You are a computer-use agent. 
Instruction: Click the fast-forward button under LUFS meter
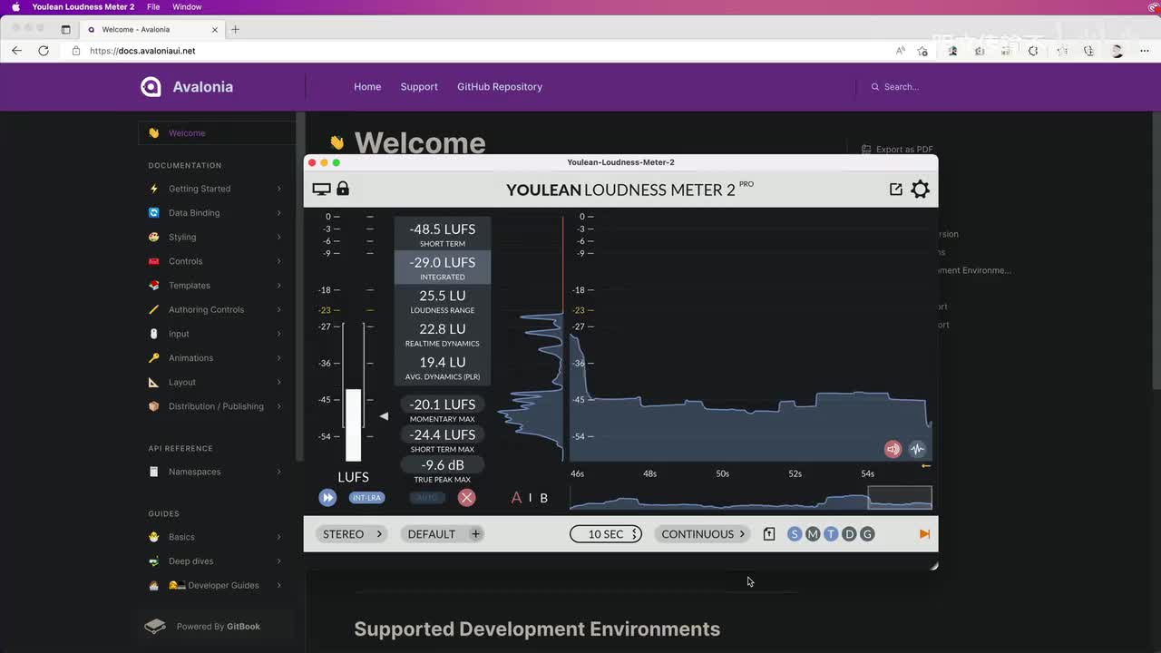pyautogui.click(x=327, y=497)
